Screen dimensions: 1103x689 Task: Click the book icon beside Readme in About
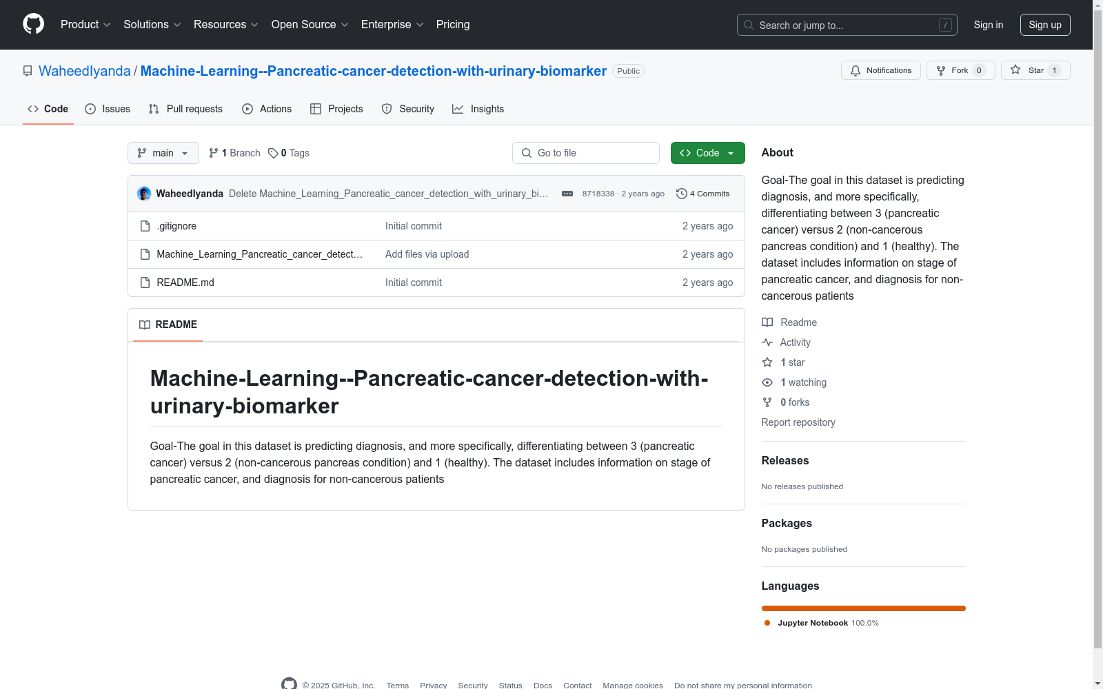pyautogui.click(x=767, y=322)
